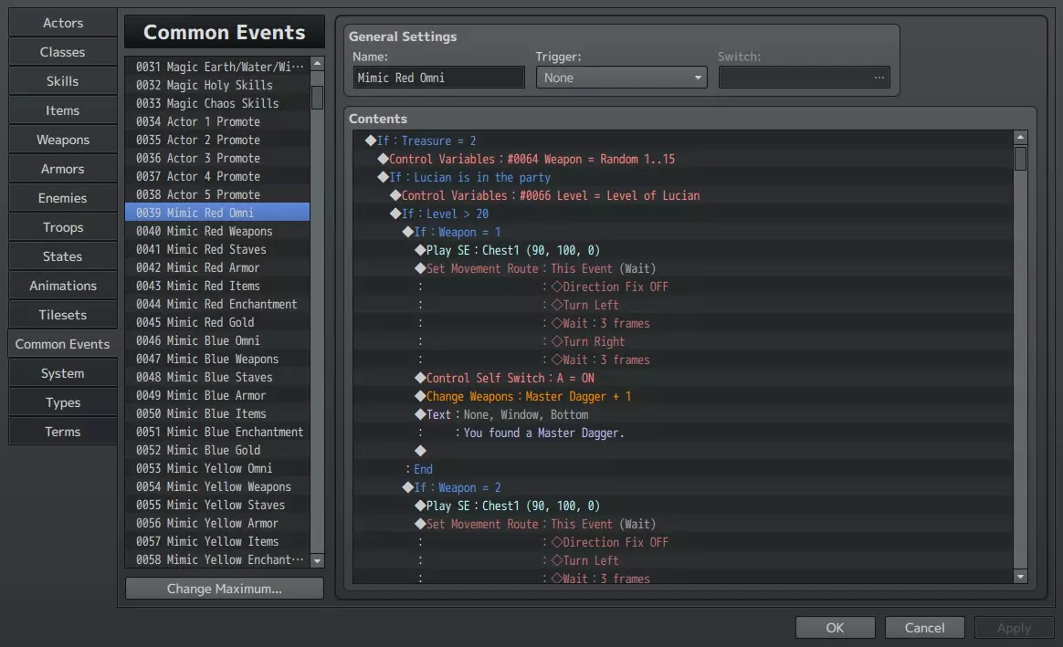This screenshot has width=1063, height=647.
Task: Click the Change Maximum button
Action: point(225,589)
